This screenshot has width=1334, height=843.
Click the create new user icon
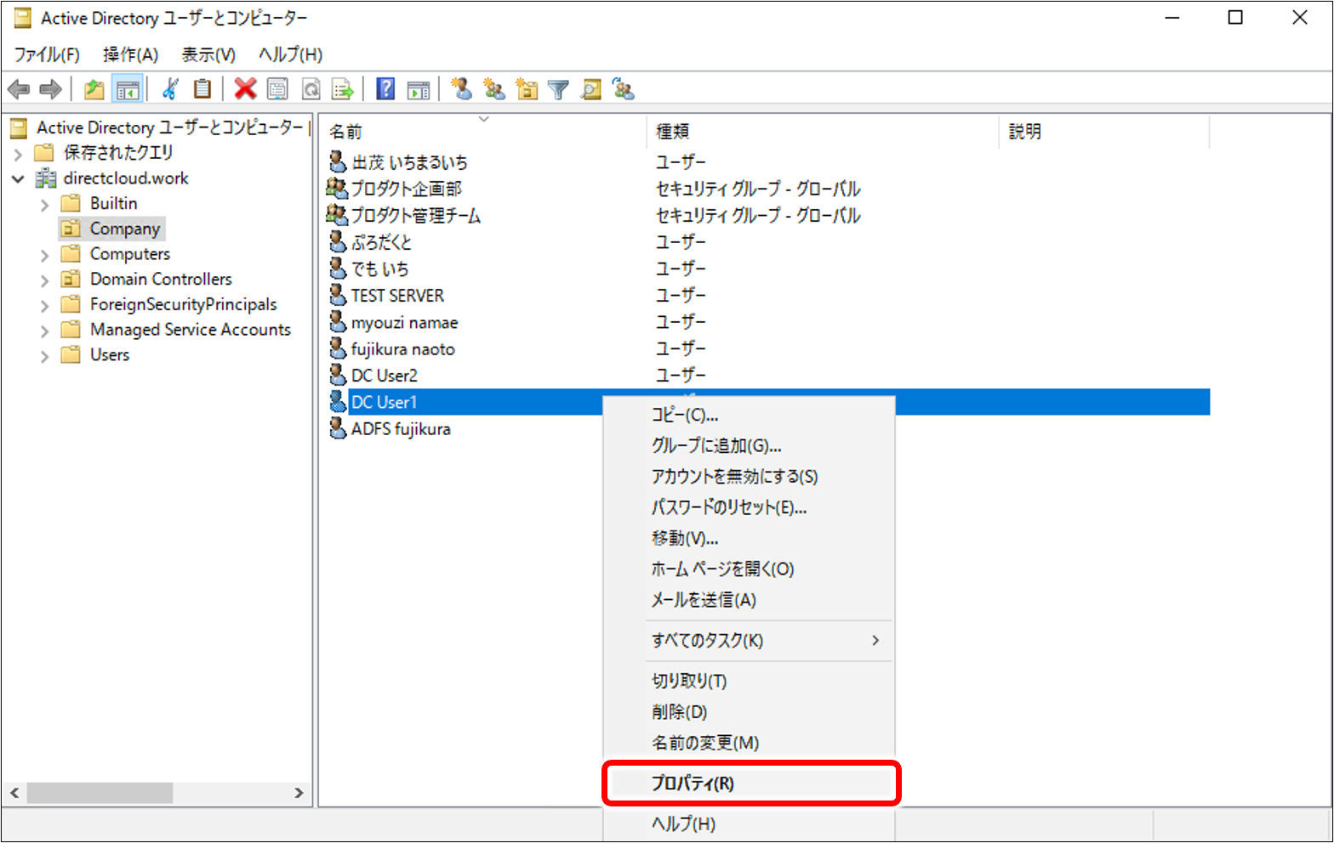pos(462,89)
